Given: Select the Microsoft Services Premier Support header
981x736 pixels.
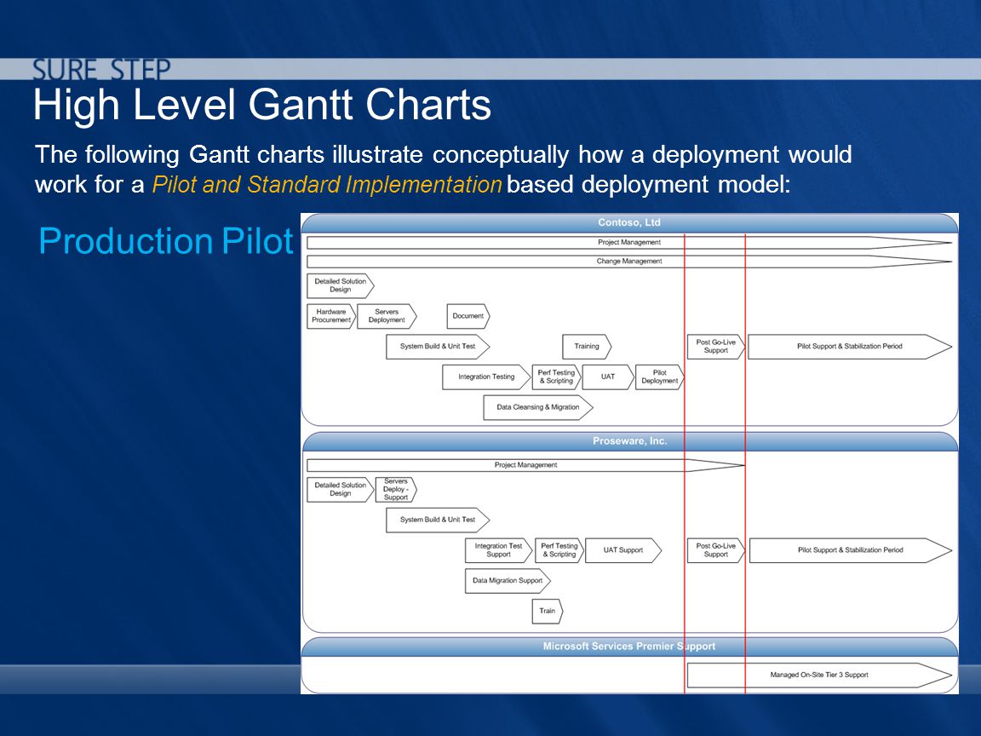Looking at the screenshot, I should tap(629, 647).
